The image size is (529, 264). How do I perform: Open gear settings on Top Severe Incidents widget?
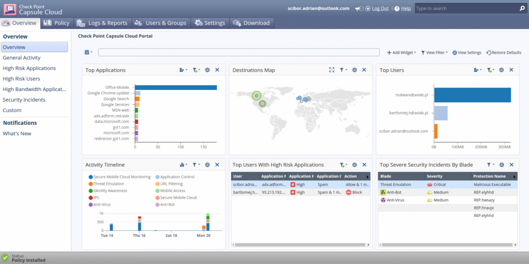click(x=501, y=165)
